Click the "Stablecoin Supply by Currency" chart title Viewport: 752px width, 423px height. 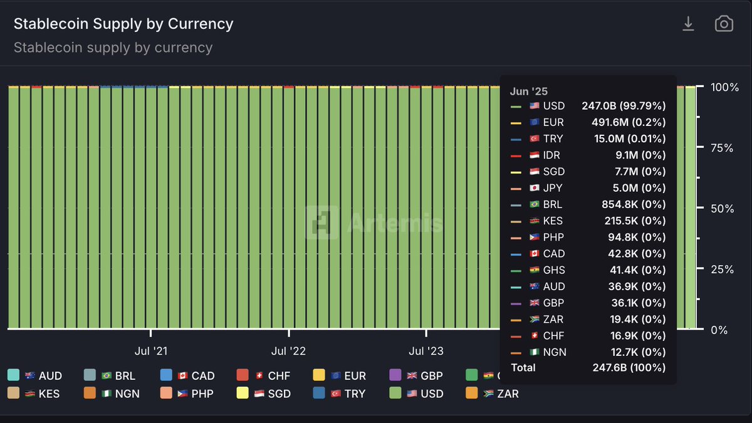click(123, 24)
